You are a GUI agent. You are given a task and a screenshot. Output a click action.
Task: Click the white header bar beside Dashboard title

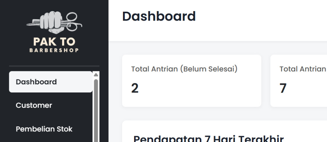coord(262,20)
